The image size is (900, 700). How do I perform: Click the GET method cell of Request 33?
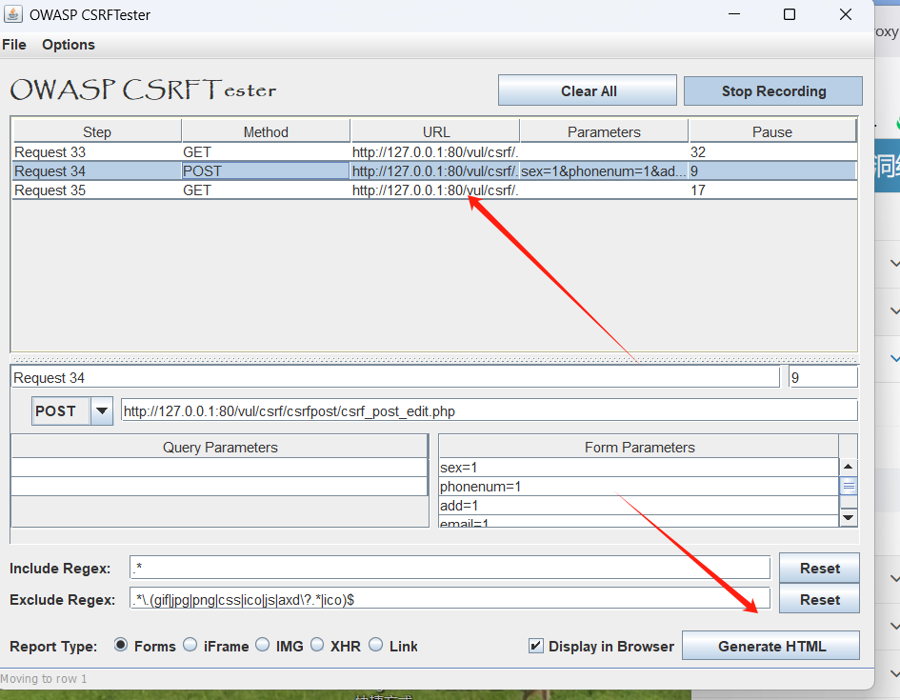coord(266,152)
